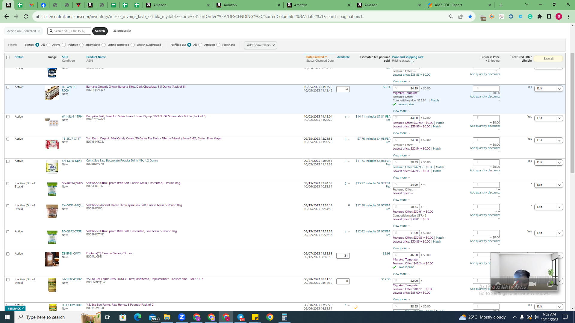The height and width of the screenshot is (323, 575).
Task: Open Edit dropdown arrow for YumEarth row
Action: click(x=559, y=140)
